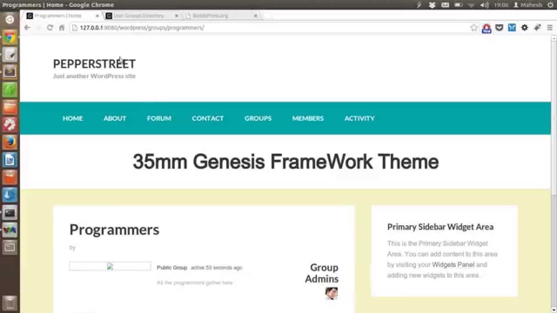557x313 pixels.
Task: Open the Trash in the dock
Action: pyautogui.click(x=10, y=303)
